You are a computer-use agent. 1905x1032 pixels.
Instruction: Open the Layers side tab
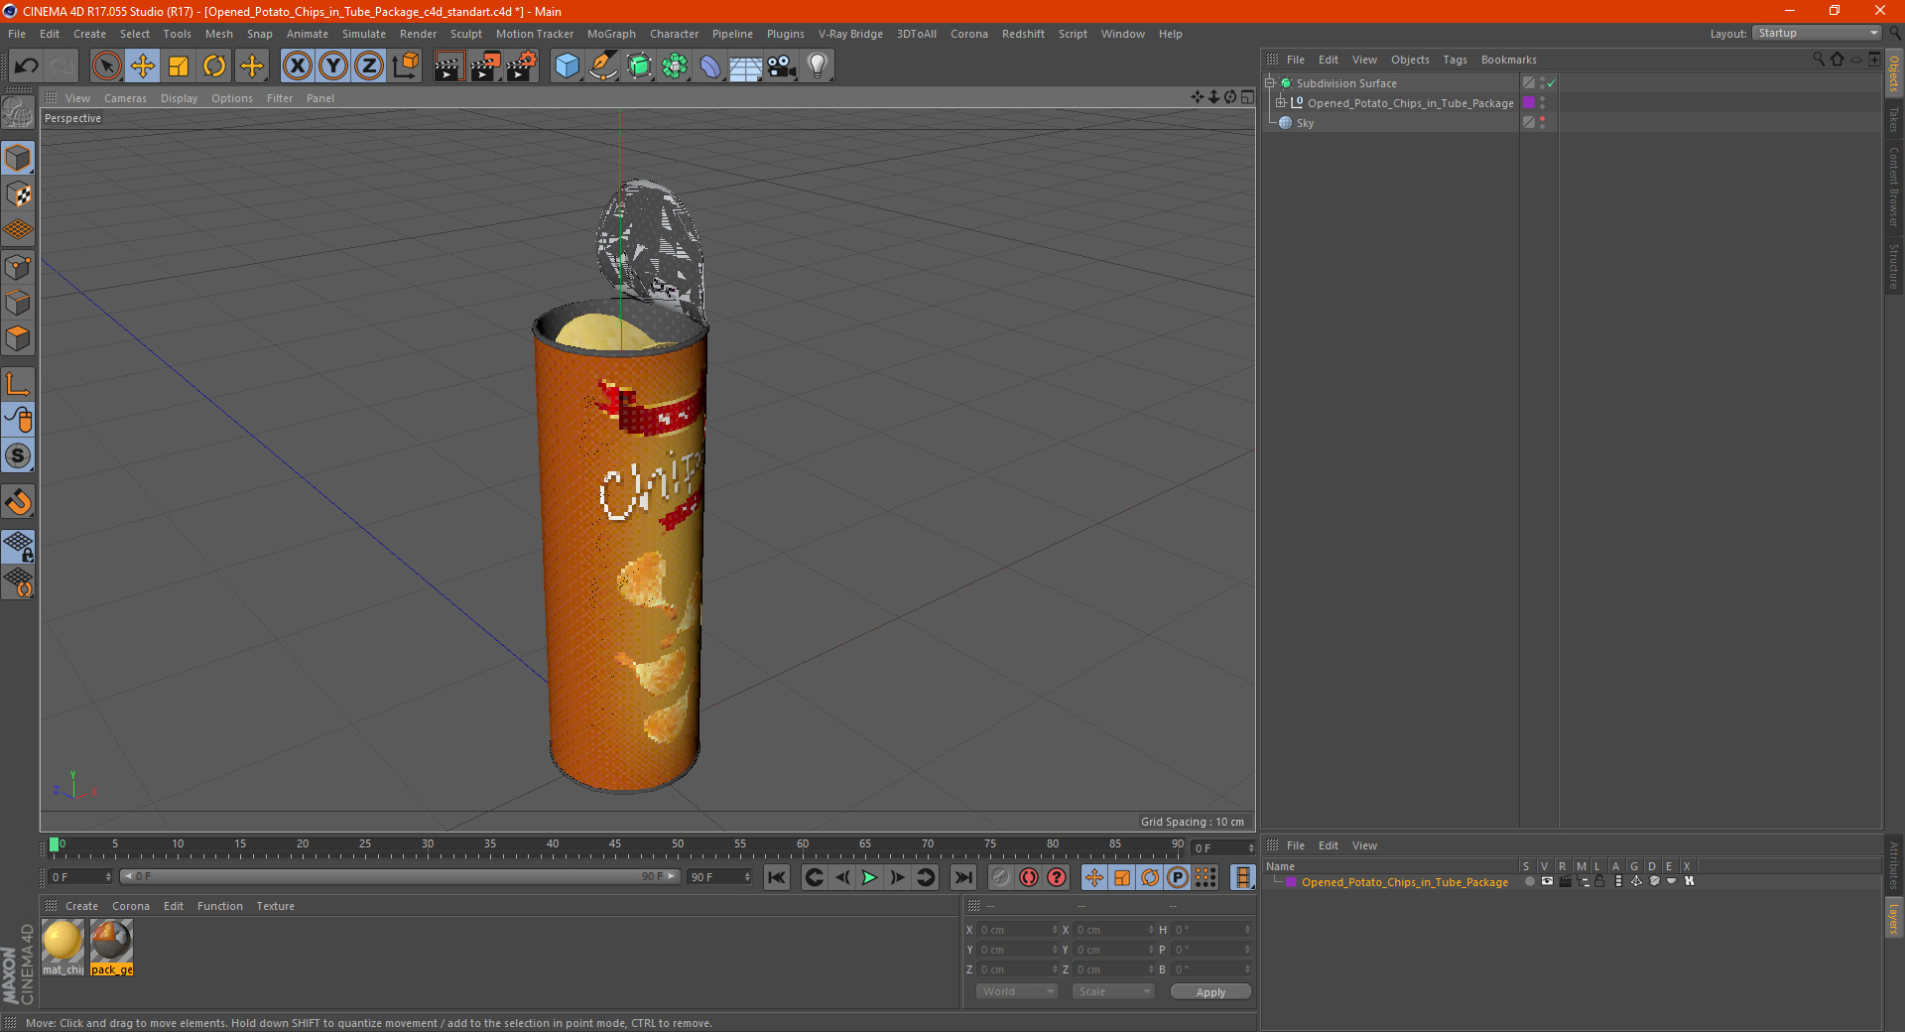pyautogui.click(x=1893, y=918)
